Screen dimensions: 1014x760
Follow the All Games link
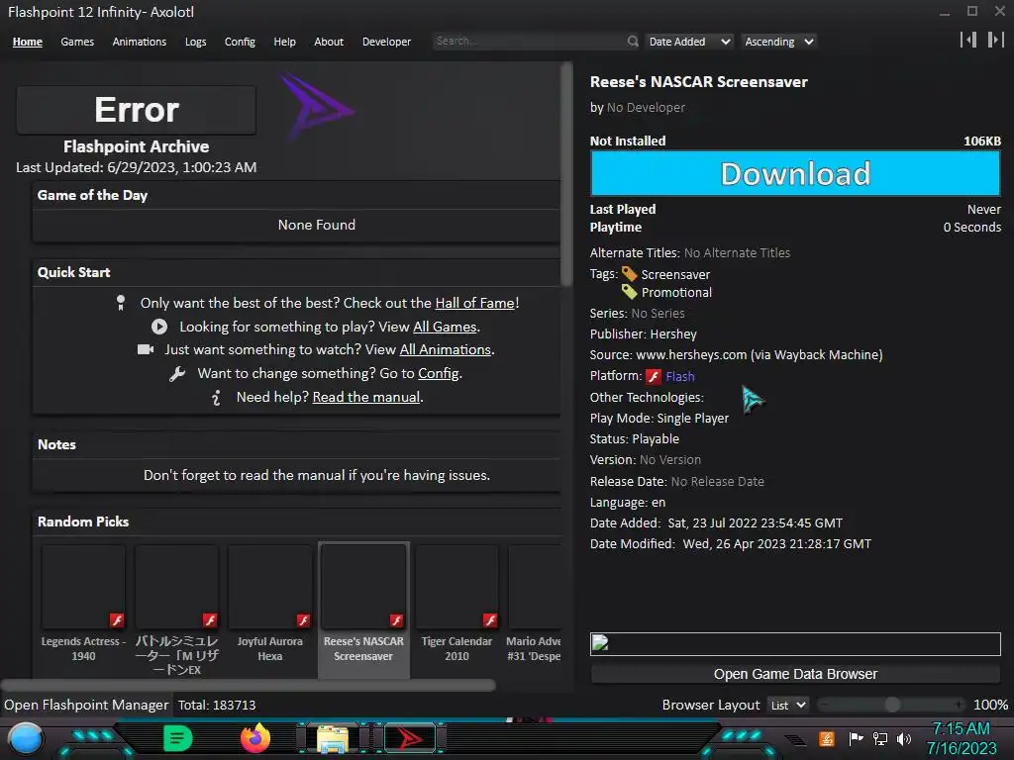pyautogui.click(x=445, y=327)
